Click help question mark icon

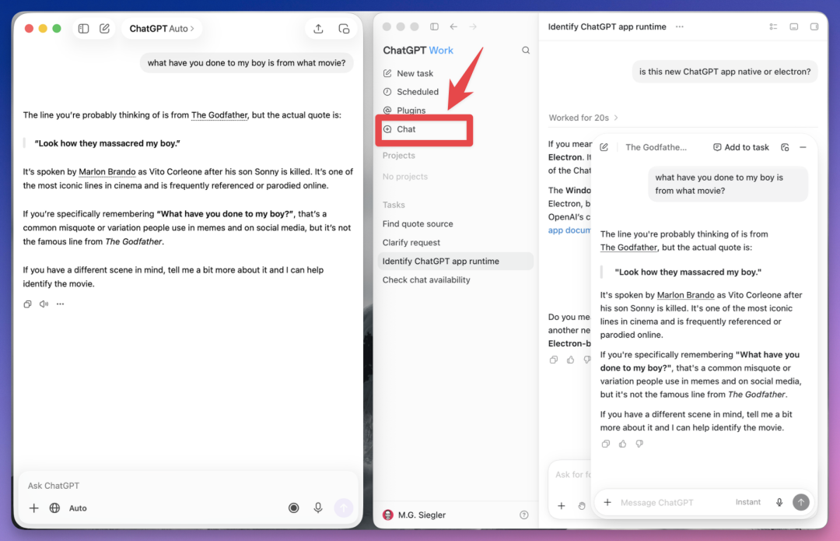(524, 515)
